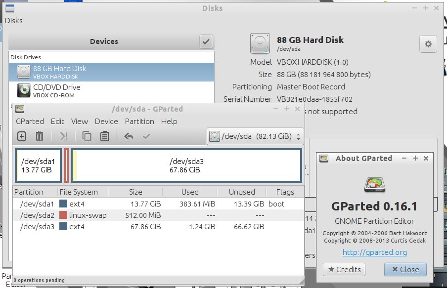Click the Credits button in About GParted
This screenshot has width=447, height=288.
[344, 270]
